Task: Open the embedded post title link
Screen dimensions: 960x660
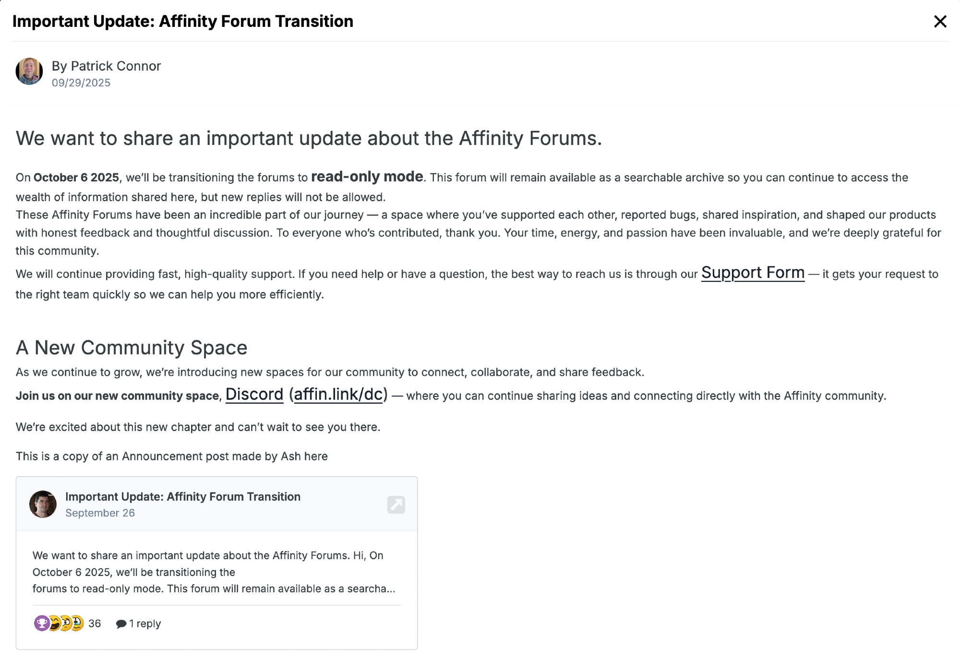Action: [183, 497]
